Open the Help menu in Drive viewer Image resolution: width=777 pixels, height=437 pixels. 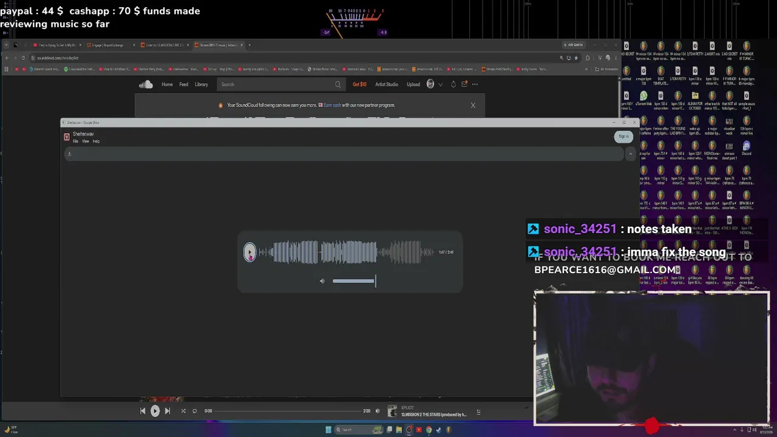(x=96, y=141)
